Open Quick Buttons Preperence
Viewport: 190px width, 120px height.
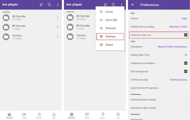click(159, 88)
